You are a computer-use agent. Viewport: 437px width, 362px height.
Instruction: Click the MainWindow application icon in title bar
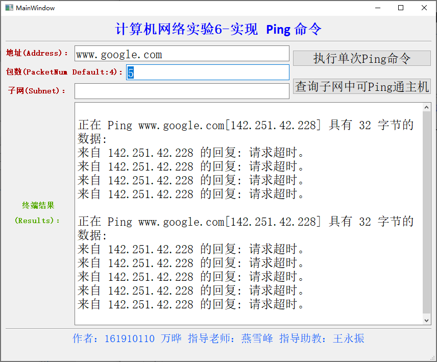coord(9,8)
